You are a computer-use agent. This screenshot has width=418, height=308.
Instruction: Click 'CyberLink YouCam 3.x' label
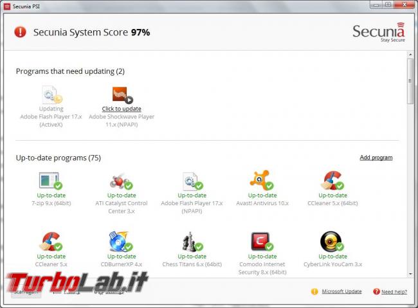pyautogui.click(x=332, y=264)
